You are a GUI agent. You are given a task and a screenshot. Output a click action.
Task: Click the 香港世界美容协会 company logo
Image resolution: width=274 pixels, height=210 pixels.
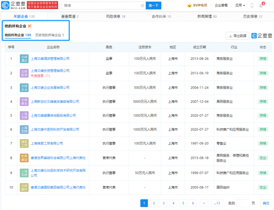pyautogui.click(x=24, y=157)
